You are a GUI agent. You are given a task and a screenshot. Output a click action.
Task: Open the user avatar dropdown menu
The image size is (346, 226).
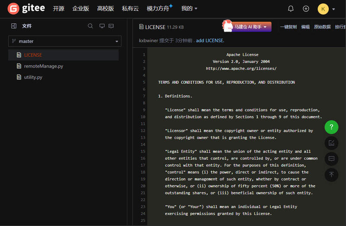tap(327, 9)
